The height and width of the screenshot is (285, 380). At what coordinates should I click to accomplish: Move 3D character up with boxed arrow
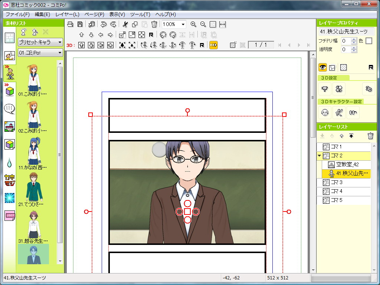81,45
